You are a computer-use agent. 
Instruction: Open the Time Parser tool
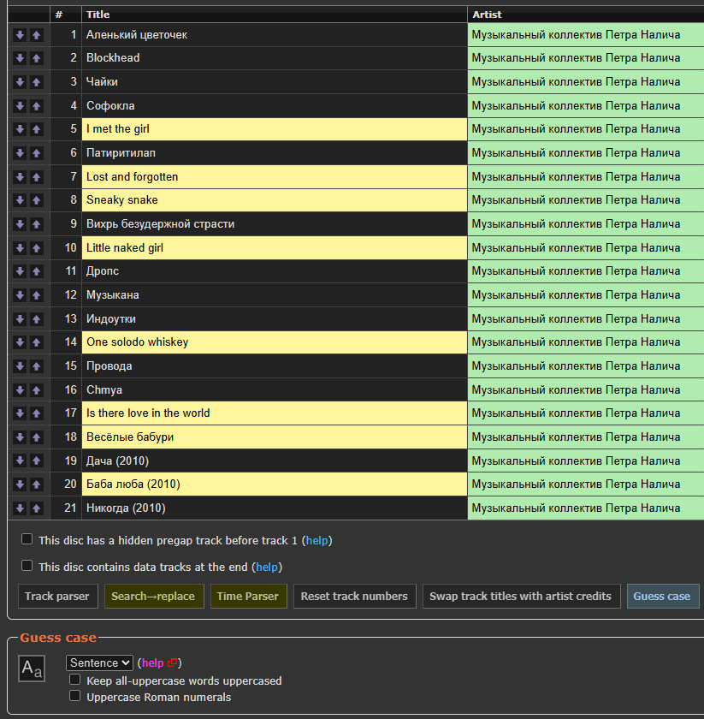point(248,596)
